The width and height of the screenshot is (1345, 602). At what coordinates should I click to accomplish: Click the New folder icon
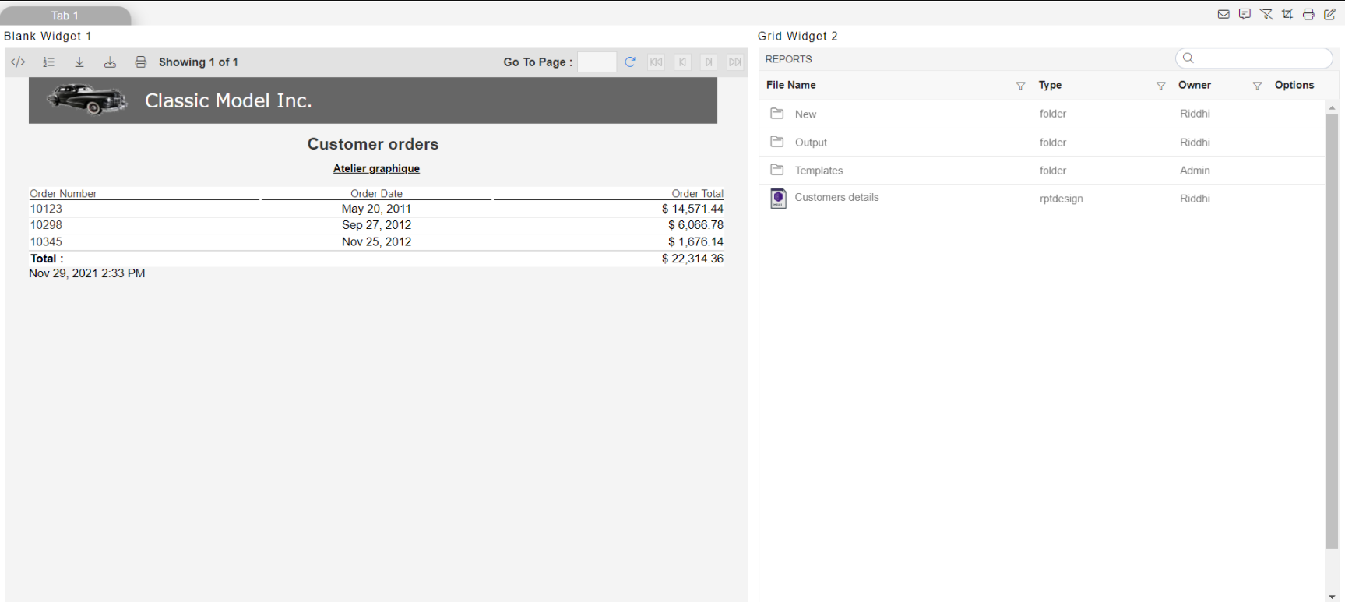pyautogui.click(x=777, y=114)
